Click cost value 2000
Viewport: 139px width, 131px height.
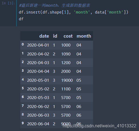point(66,71)
